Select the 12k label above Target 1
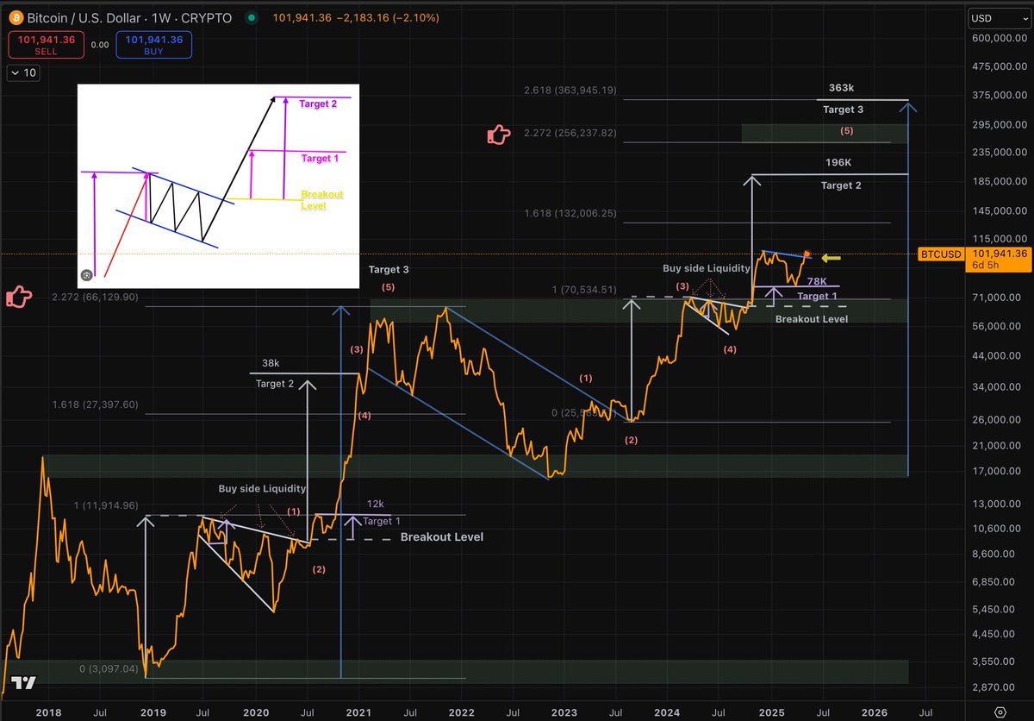This screenshot has height=721, width=1034. pyautogui.click(x=377, y=505)
